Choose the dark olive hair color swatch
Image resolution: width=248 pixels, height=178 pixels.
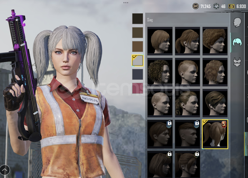(x=137, y=33)
